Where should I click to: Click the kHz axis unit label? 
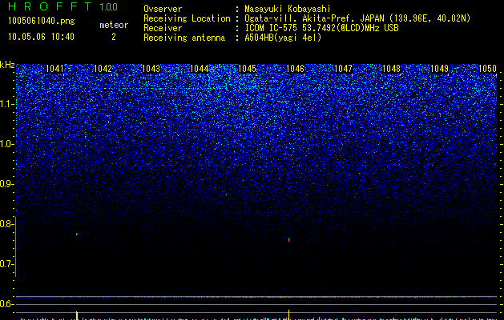pos(7,65)
